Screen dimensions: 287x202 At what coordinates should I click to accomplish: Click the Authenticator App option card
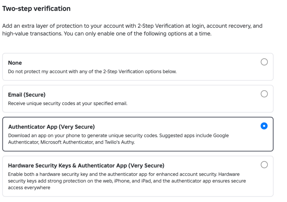138,134
